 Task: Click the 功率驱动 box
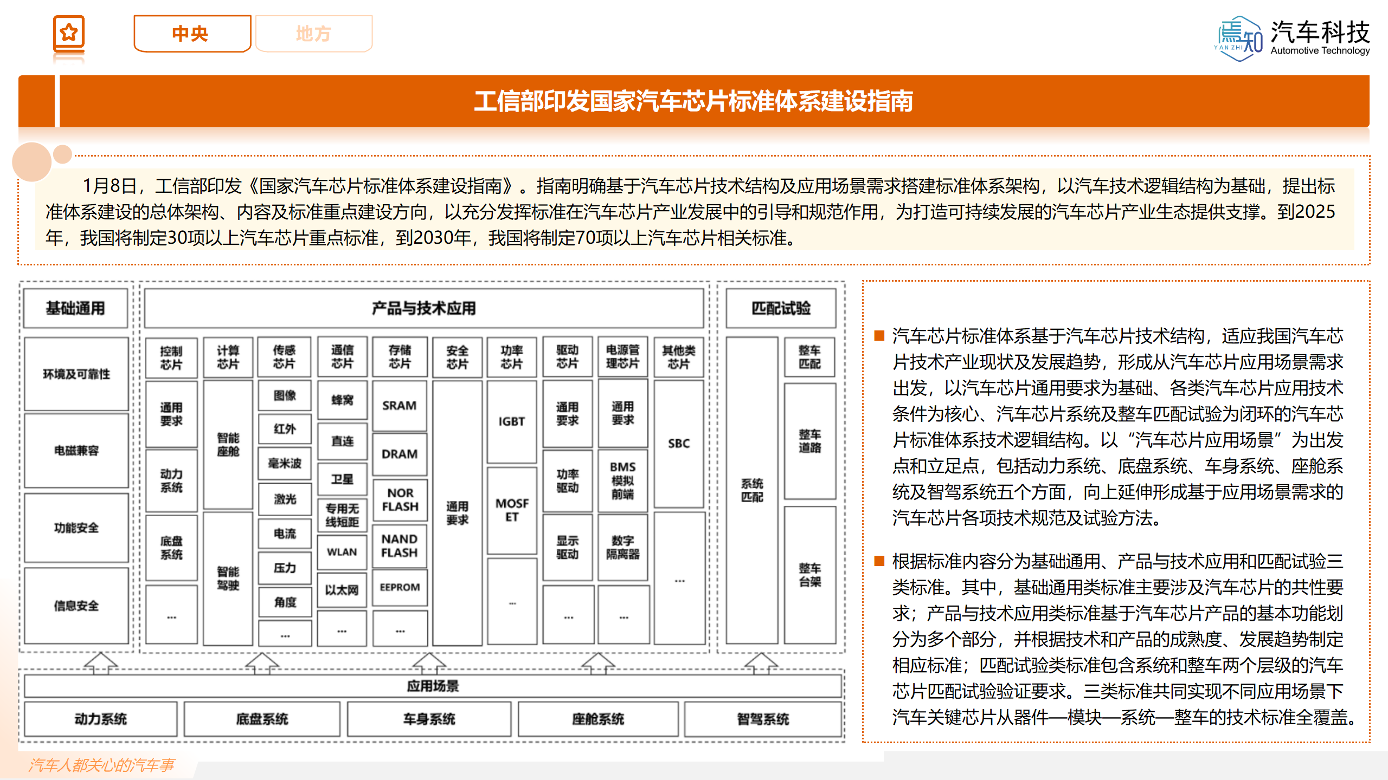(567, 481)
